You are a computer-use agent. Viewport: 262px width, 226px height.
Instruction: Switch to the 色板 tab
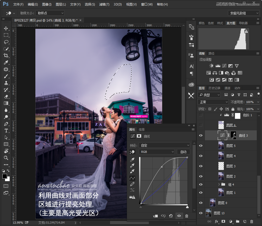[211, 23]
